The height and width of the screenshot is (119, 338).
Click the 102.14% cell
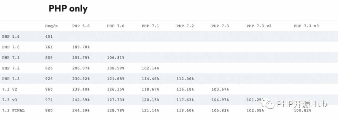click(150, 68)
